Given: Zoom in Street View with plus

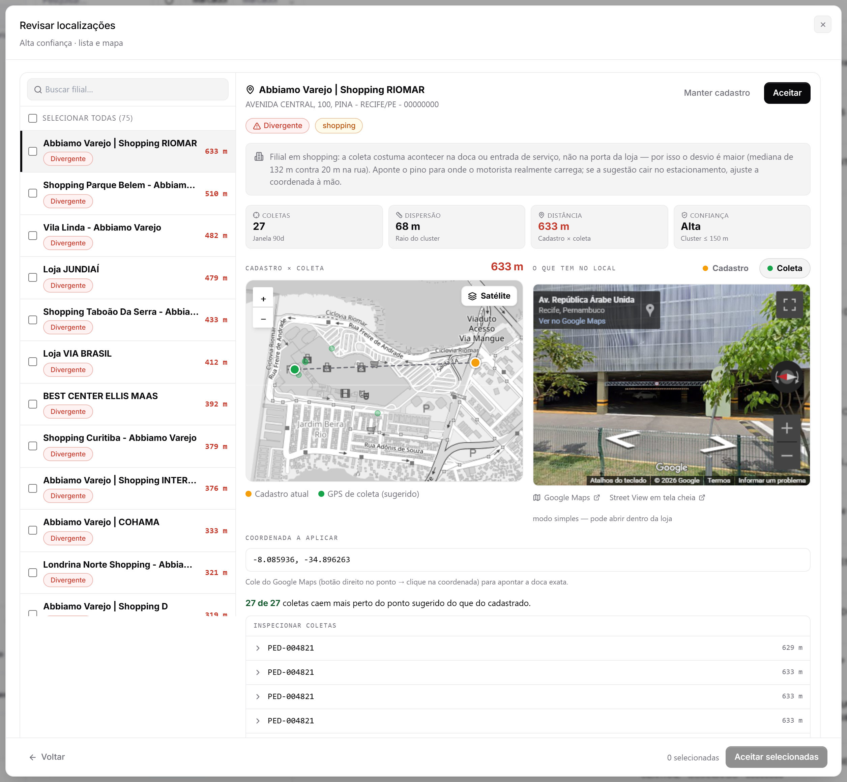Looking at the screenshot, I should pyautogui.click(x=786, y=428).
